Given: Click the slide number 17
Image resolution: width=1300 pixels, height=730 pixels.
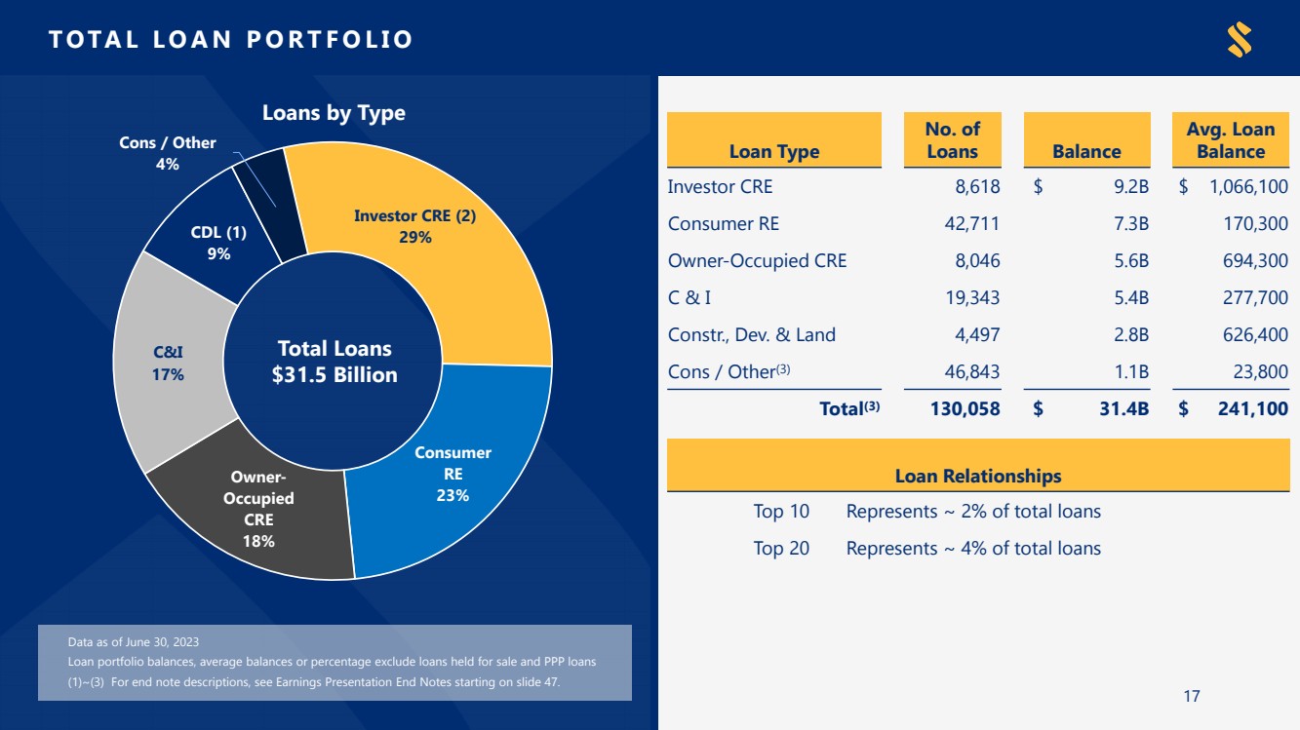Looking at the screenshot, I should pyautogui.click(x=1192, y=696).
